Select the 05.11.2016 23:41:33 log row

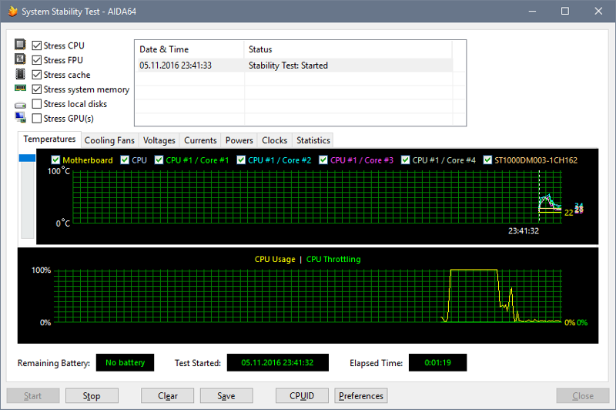click(x=293, y=66)
